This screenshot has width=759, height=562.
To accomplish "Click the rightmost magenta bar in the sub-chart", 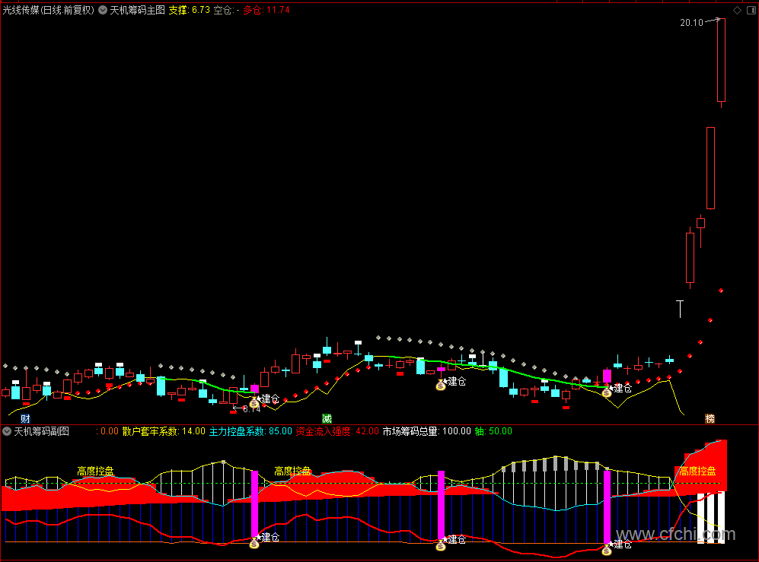I will [x=607, y=506].
